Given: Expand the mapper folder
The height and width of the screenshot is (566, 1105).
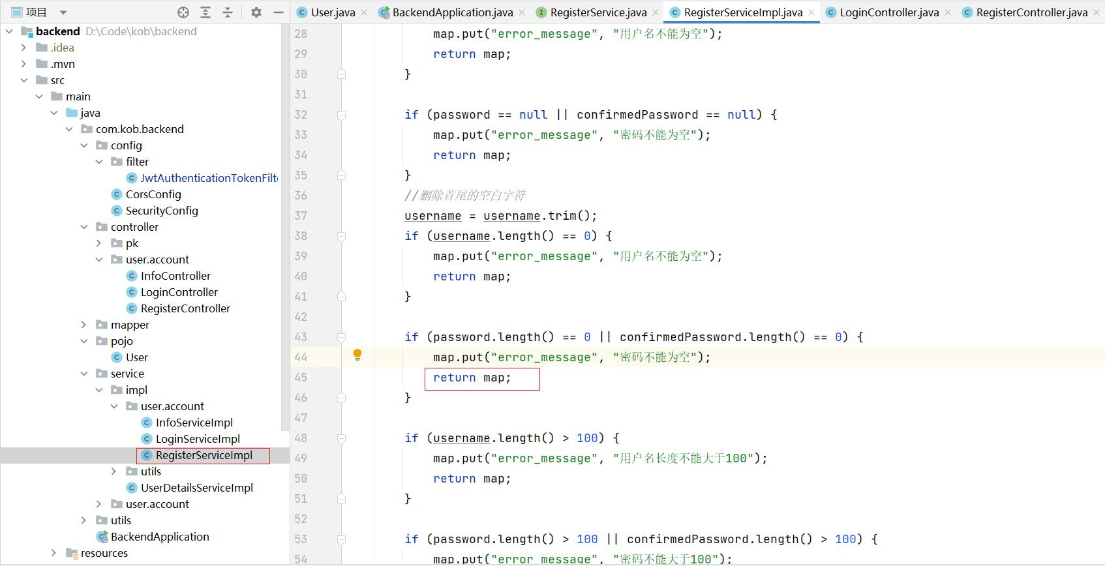Looking at the screenshot, I should (83, 325).
